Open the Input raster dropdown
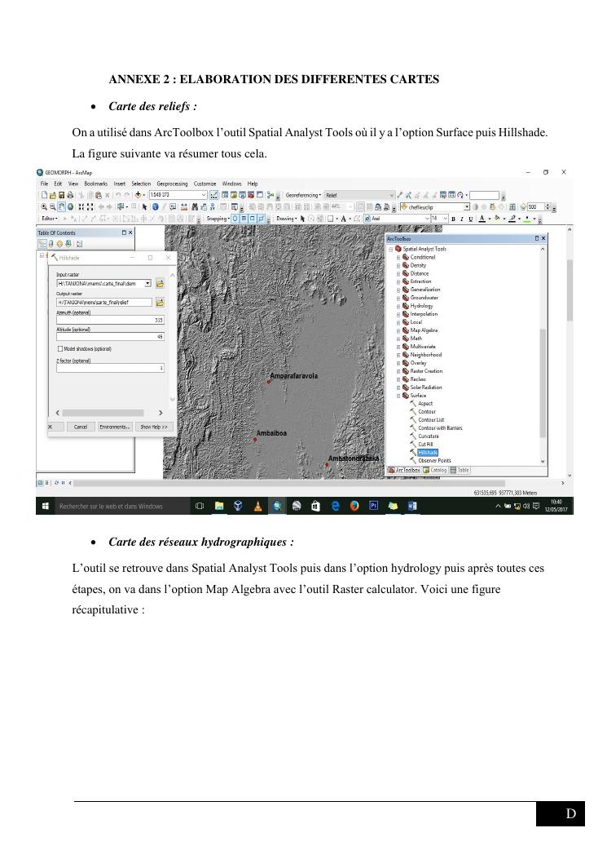The height and width of the screenshot is (859, 607). [x=147, y=283]
